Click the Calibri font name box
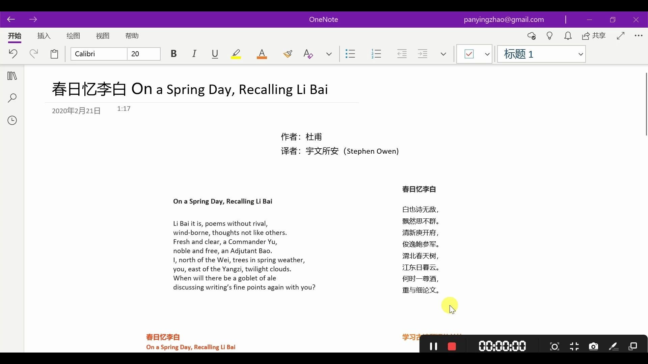The image size is (648, 364). 99,54
